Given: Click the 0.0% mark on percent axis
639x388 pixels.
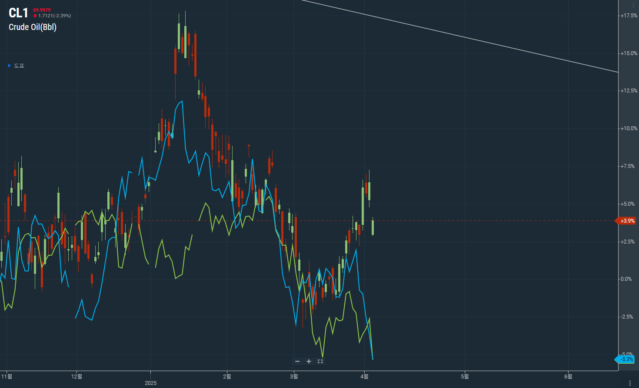Looking at the screenshot, I should click(x=626, y=279).
